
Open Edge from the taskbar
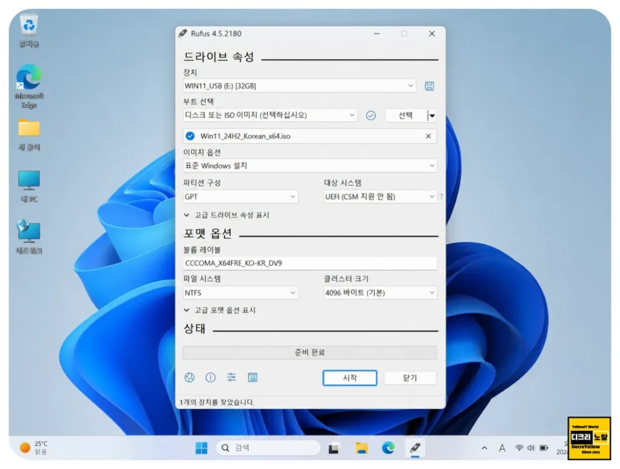[x=388, y=448]
